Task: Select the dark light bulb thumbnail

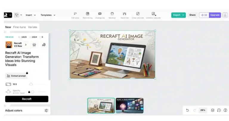Action: click(129, 106)
